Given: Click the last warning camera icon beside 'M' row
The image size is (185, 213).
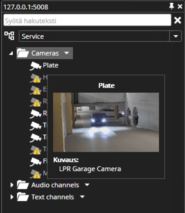Looking at the screenshot, I should click(36, 174).
